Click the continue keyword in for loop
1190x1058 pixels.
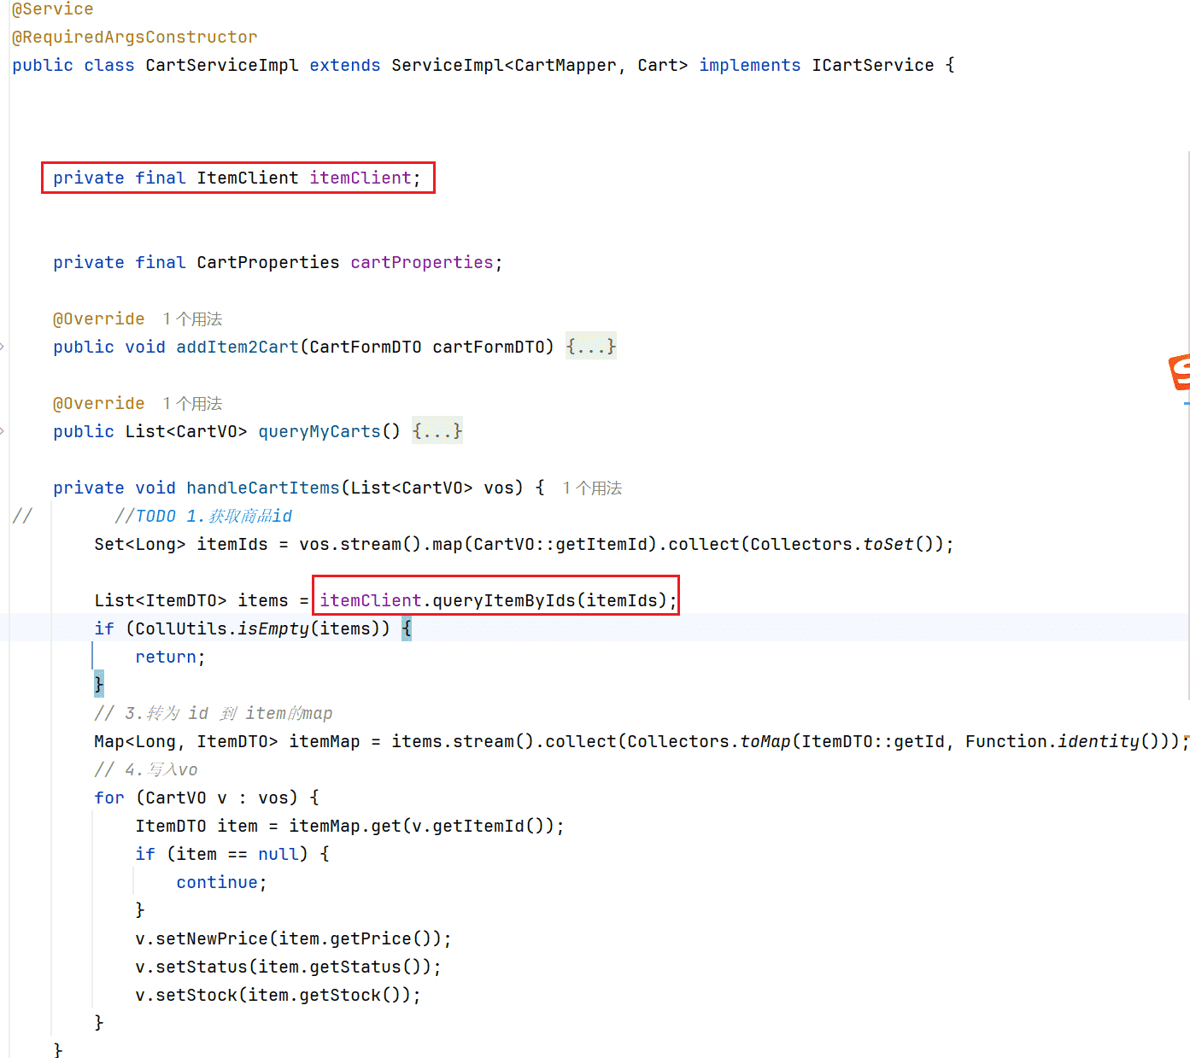point(216,883)
